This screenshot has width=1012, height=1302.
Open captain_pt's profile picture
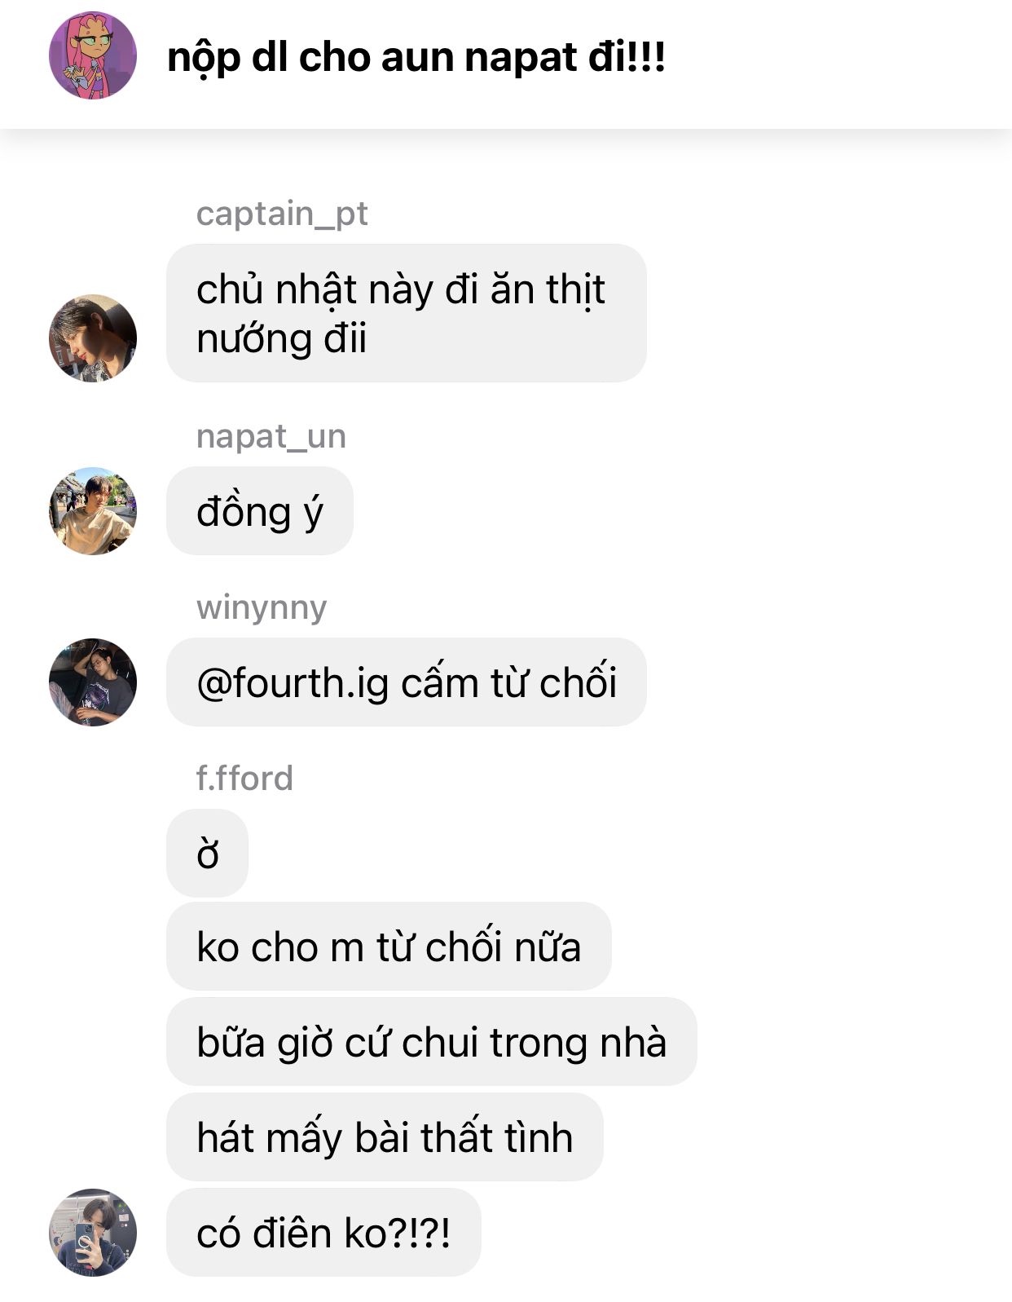[x=93, y=338]
